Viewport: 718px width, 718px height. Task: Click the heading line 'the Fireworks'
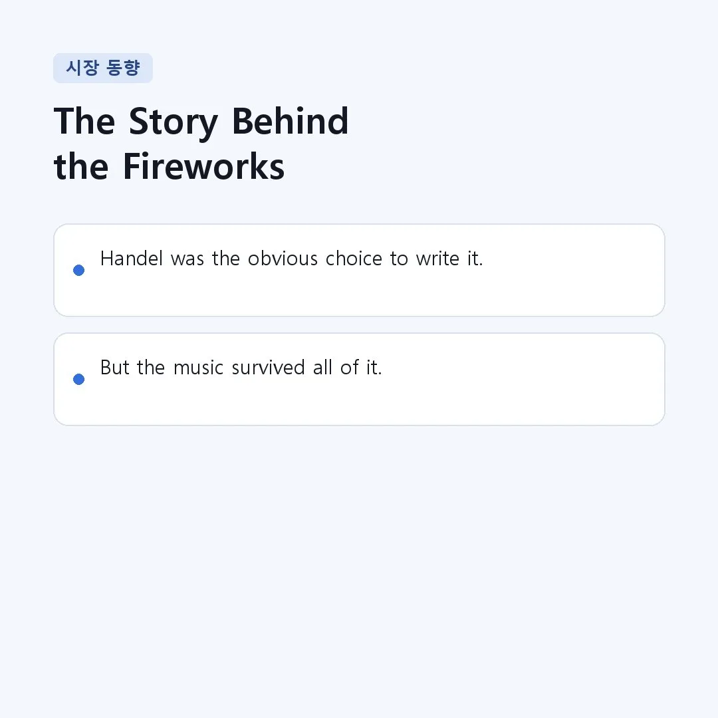tap(169, 167)
